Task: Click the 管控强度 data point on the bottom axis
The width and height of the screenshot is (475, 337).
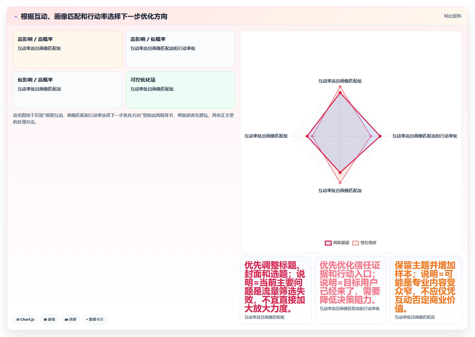Action: coord(340,182)
